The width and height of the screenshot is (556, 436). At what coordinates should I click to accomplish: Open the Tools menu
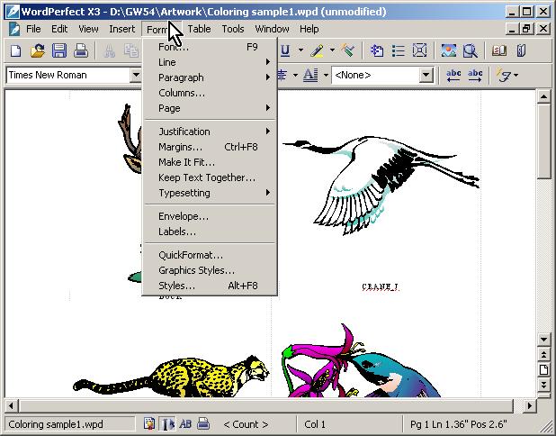[233, 29]
